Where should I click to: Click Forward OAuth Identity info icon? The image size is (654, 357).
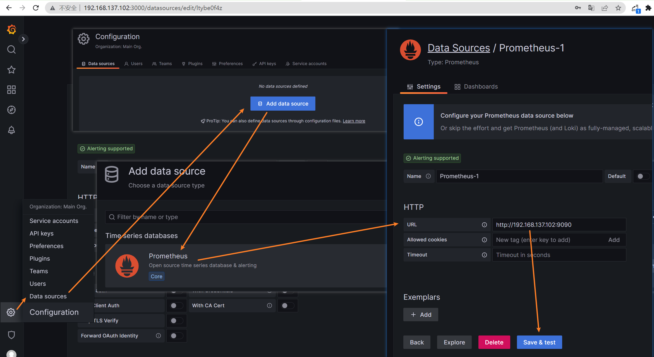(x=158, y=336)
